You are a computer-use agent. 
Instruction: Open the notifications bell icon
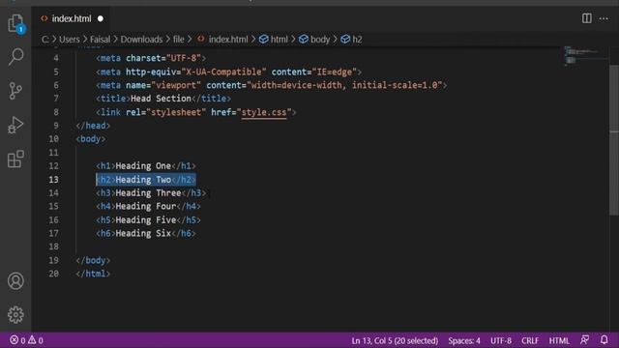[604, 339]
